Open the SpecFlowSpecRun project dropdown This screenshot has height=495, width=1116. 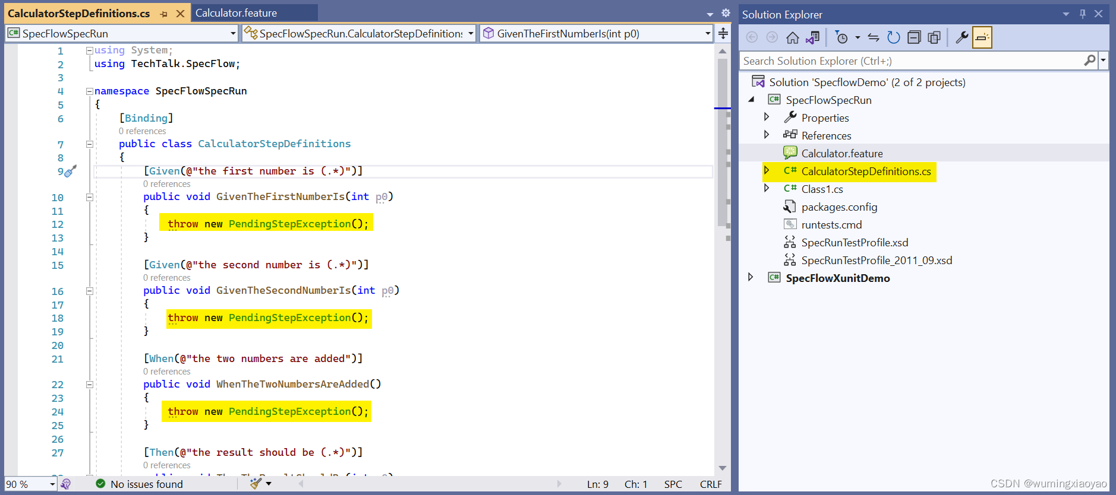(233, 34)
